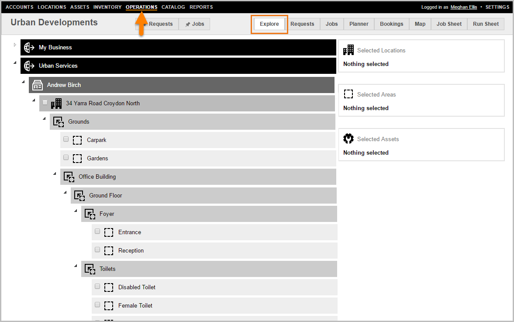Click the account icon next to Andrew Birch

pos(38,85)
